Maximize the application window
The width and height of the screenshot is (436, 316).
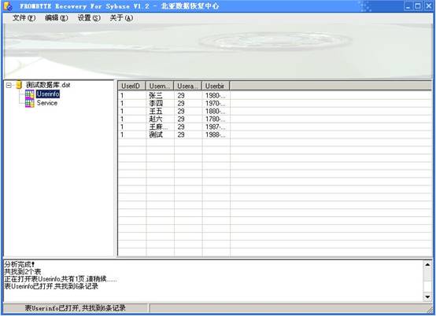coord(418,6)
